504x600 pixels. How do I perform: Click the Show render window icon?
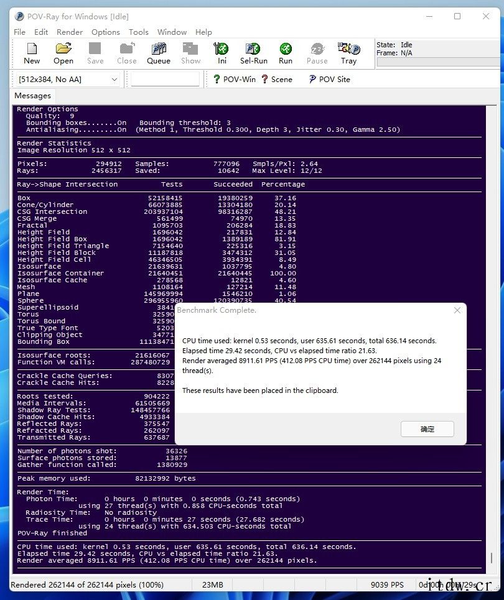(x=190, y=53)
